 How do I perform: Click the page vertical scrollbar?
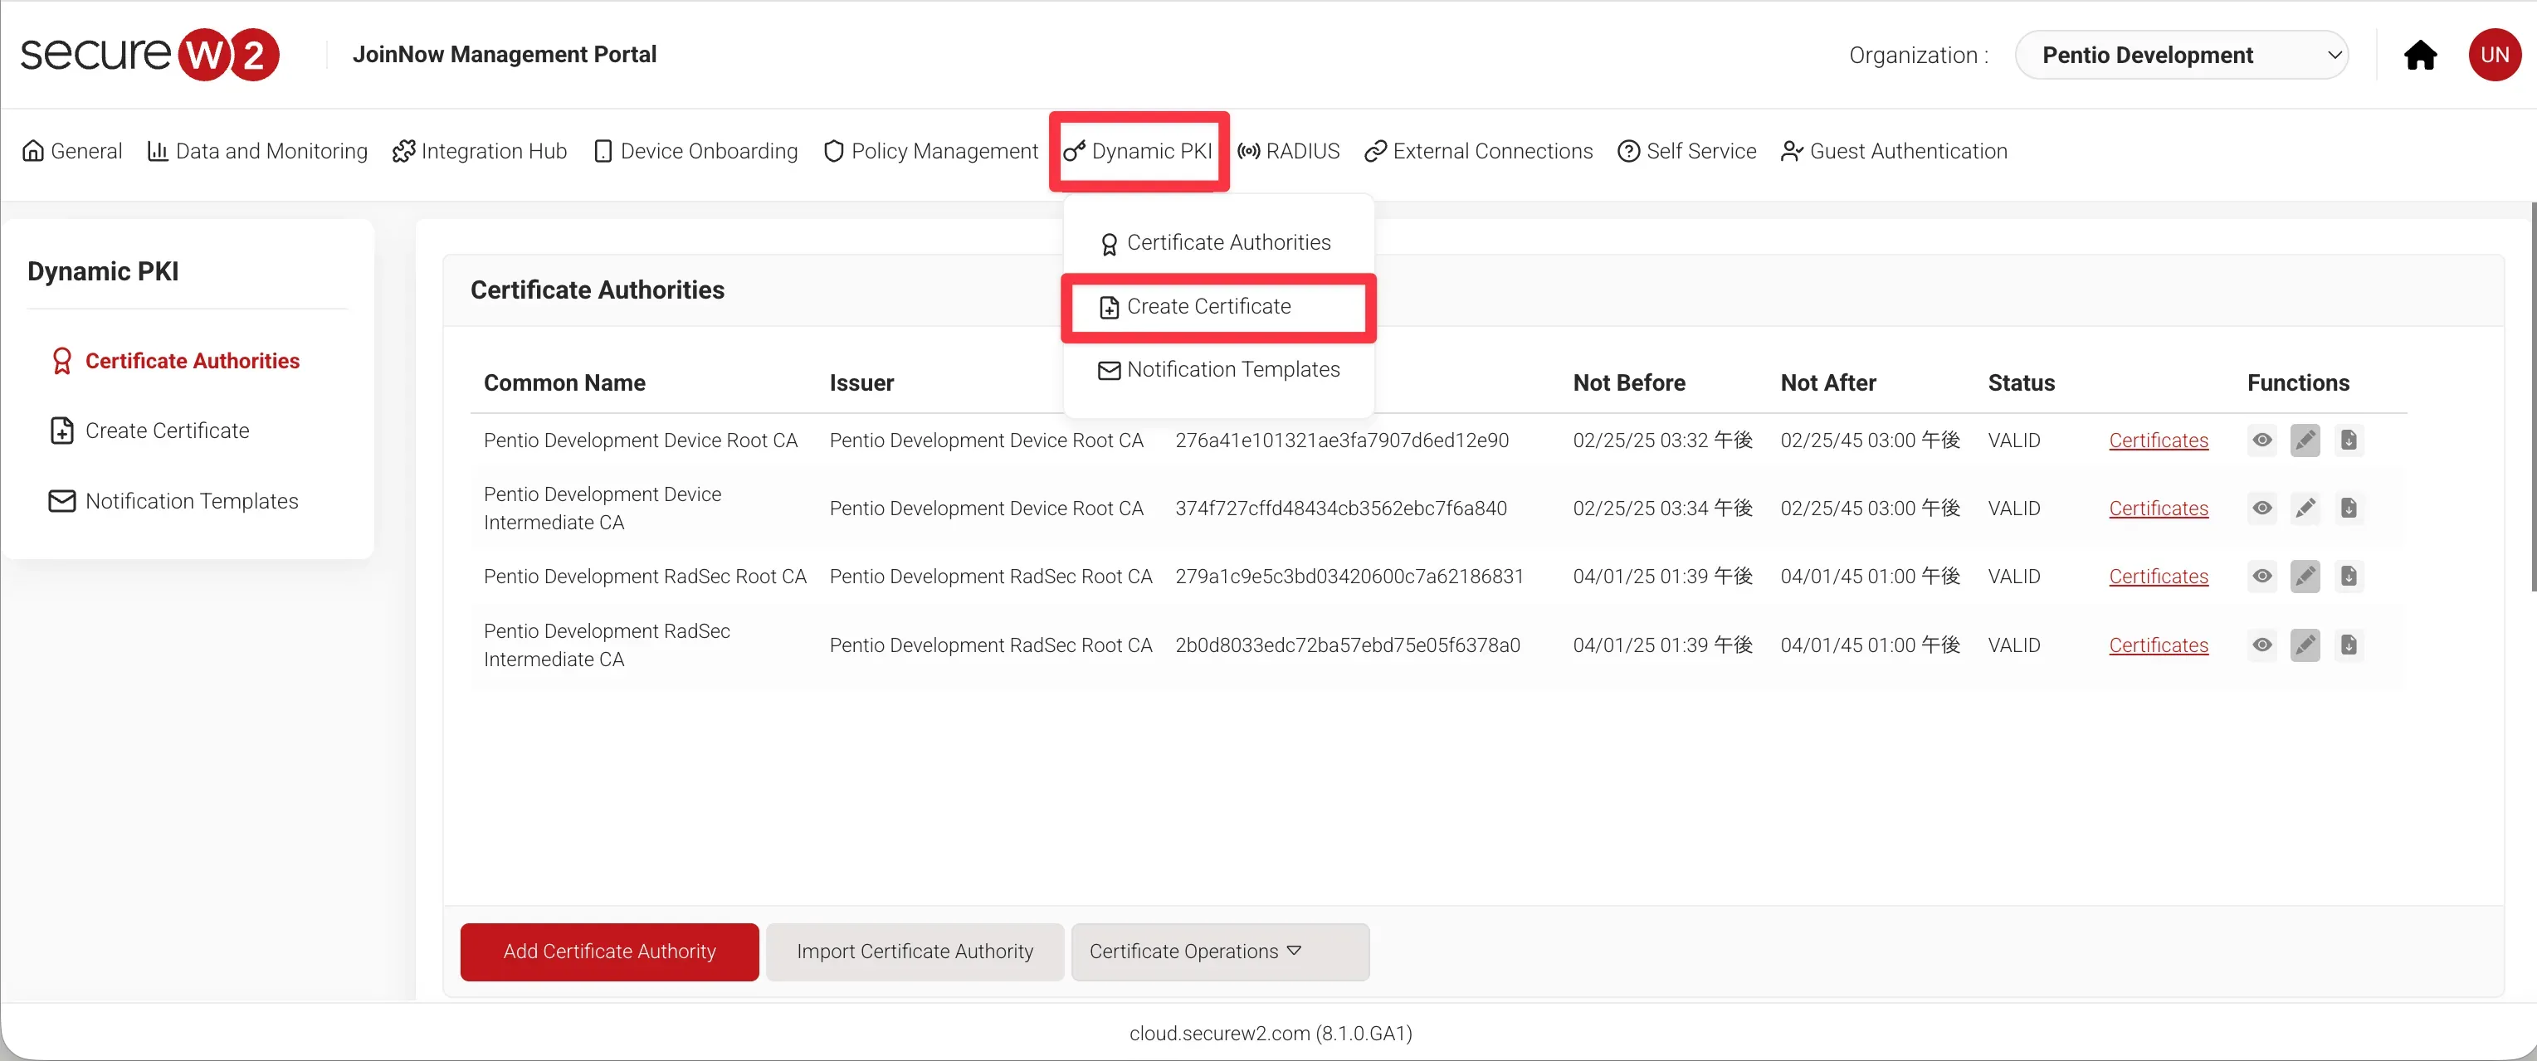click(2532, 394)
